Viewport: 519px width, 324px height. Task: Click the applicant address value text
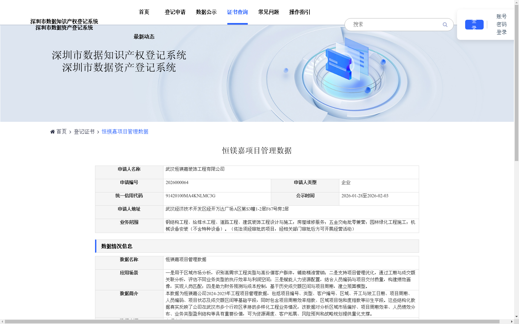click(227, 209)
